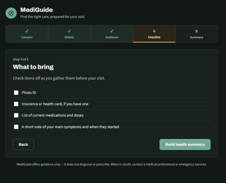Tick the short note of symptoms checkbox
The image size is (226, 183).
pos(16,127)
